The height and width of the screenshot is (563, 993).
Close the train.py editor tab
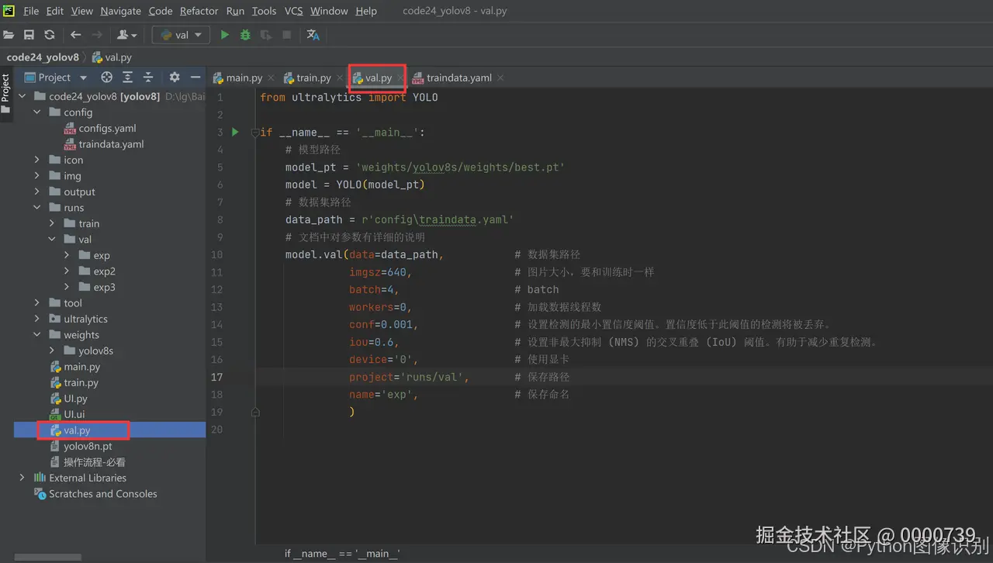pyautogui.click(x=339, y=78)
